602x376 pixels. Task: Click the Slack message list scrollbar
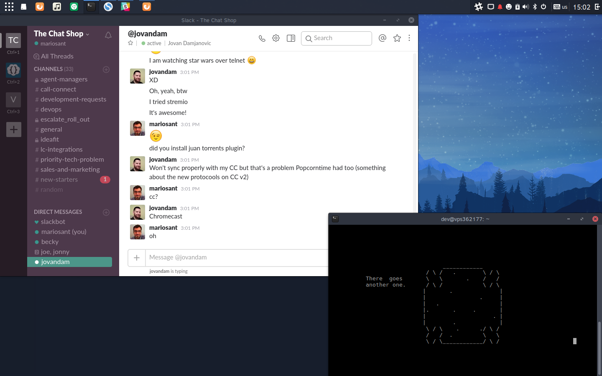click(x=415, y=134)
